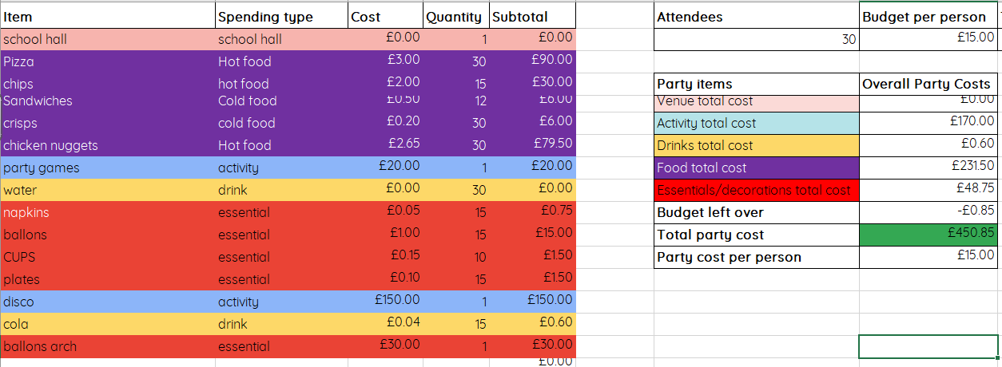The image size is (1002, 367).
Task: Select the 'Quantity' column header cell
Action: point(454,17)
